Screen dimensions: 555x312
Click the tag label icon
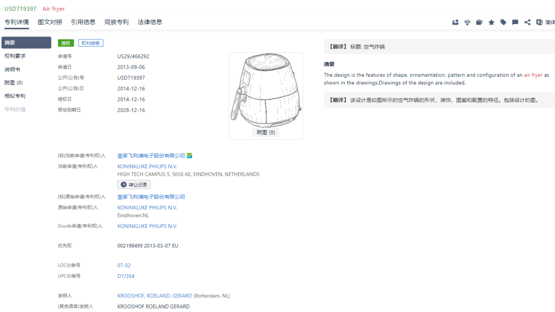point(503,23)
